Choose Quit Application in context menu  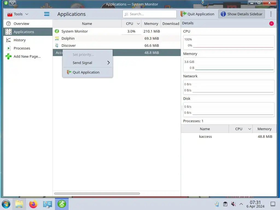coord(87,72)
